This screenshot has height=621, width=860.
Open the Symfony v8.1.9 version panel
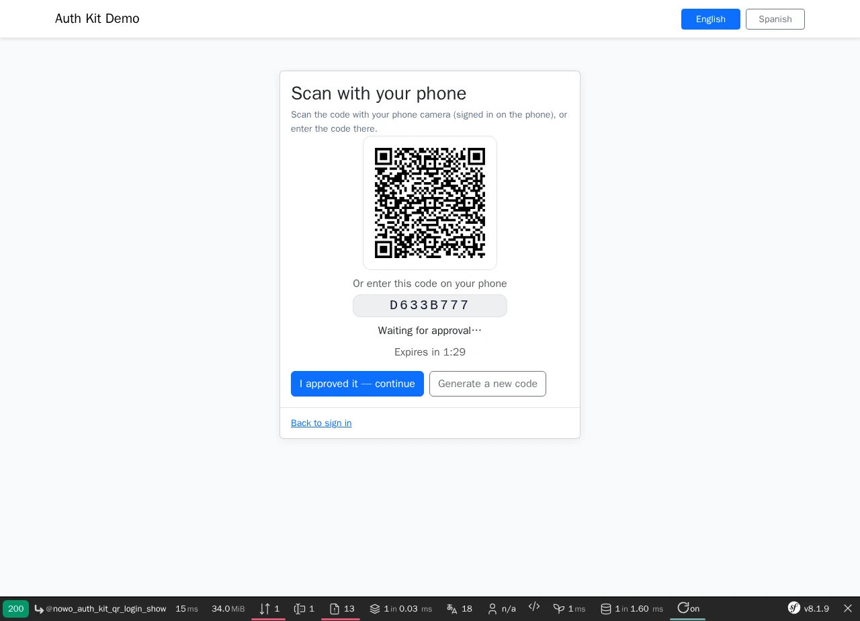point(808,609)
